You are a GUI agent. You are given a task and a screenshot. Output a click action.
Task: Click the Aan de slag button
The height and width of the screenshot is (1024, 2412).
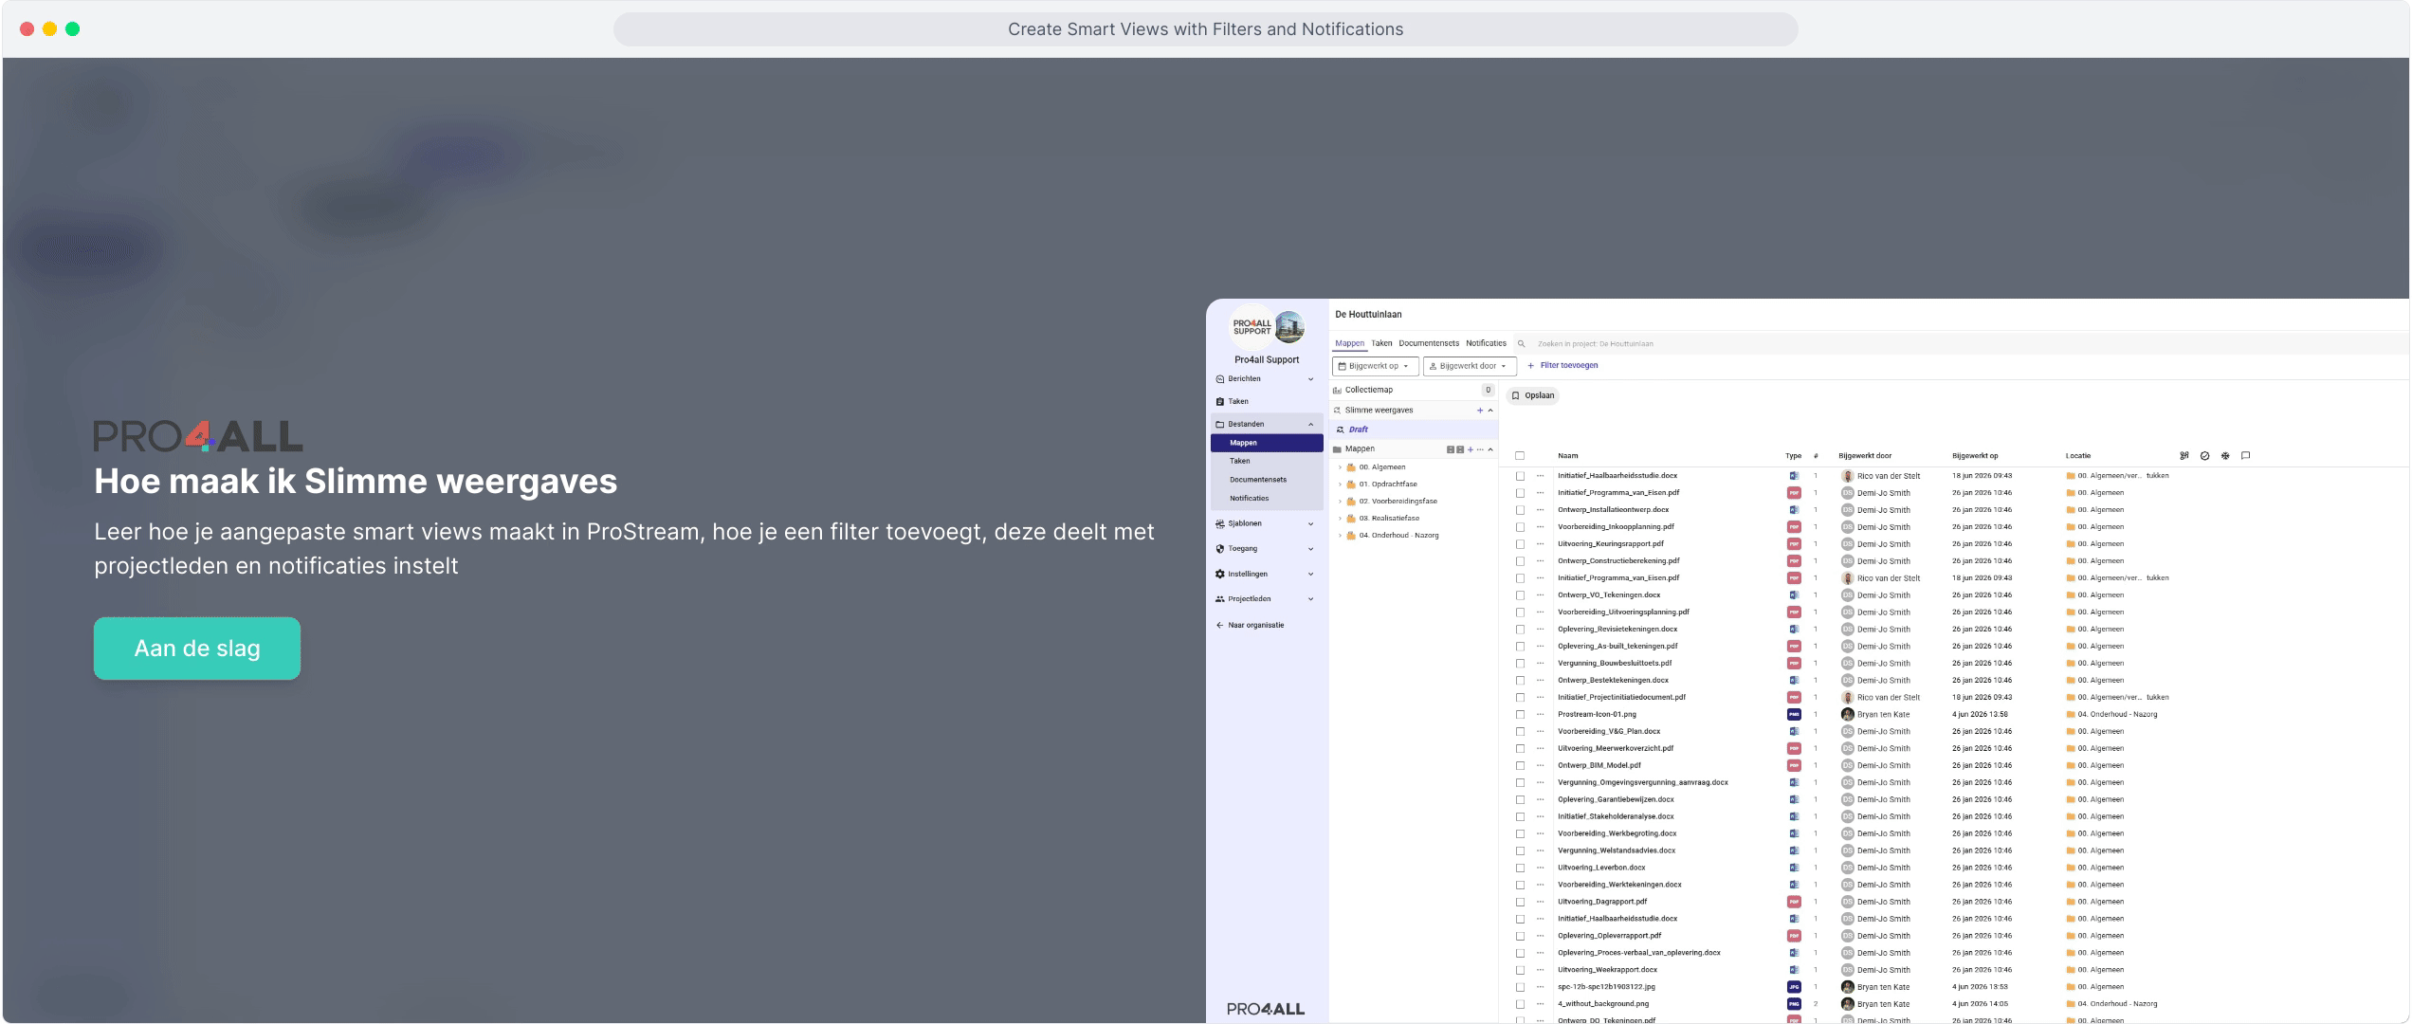coord(197,649)
